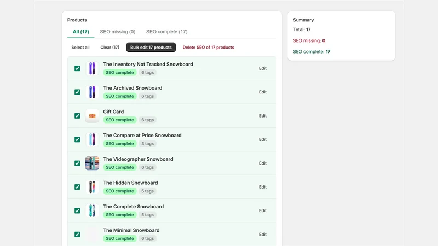Viewport: 438px width, 246px height.
Task: Click The Minimal Snowboard title
Action: [131, 230]
